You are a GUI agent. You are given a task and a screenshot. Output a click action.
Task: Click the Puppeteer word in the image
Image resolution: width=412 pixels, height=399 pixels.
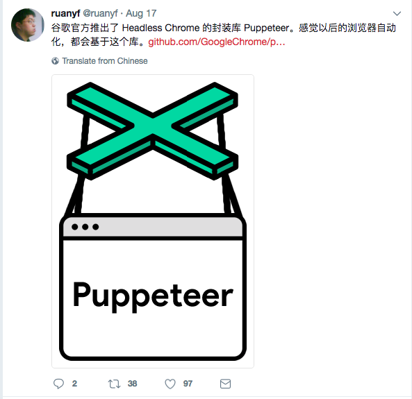153,296
